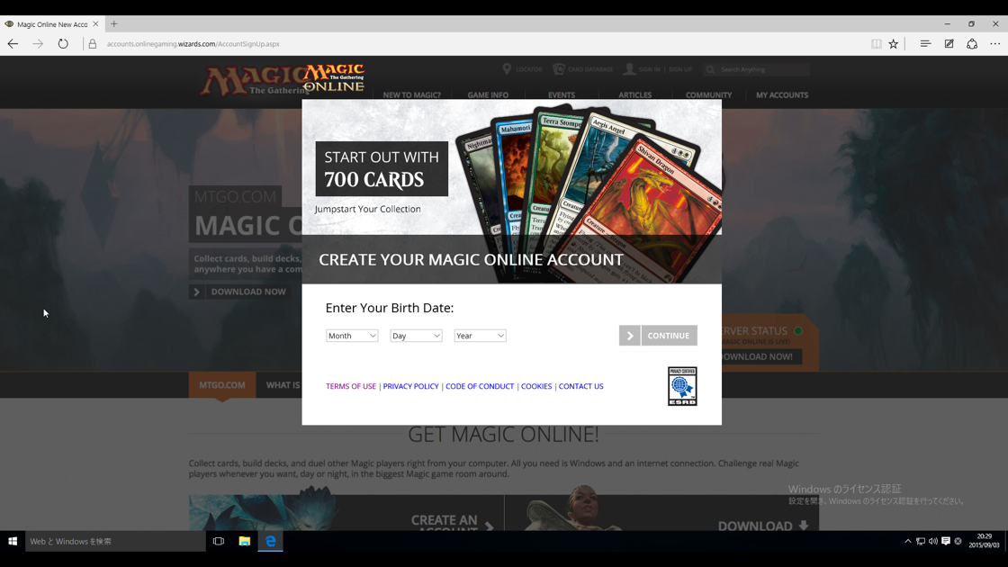Click the site search magnifier icon

click(710, 69)
